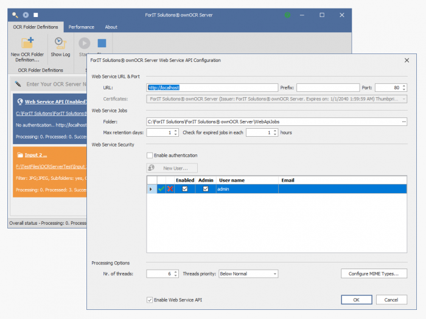Click the Enabled column header
Viewport: 426px width, 319px height.
[x=185, y=180]
